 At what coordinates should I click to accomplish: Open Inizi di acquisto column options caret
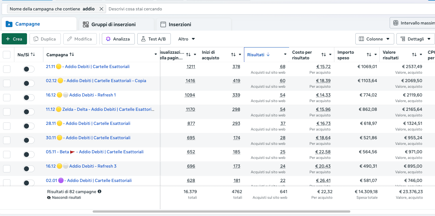coord(240,55)
